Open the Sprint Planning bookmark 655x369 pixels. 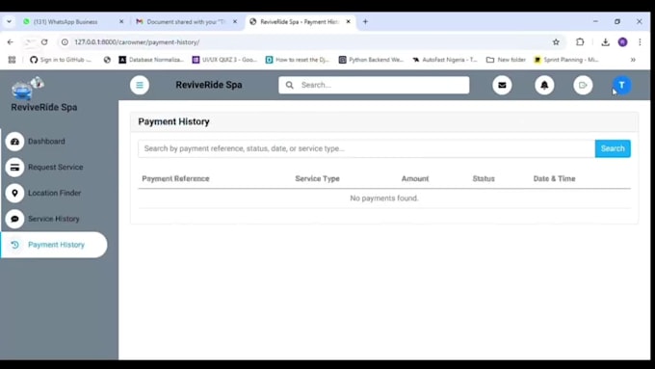pyautogui.click(x=566, y=60)
